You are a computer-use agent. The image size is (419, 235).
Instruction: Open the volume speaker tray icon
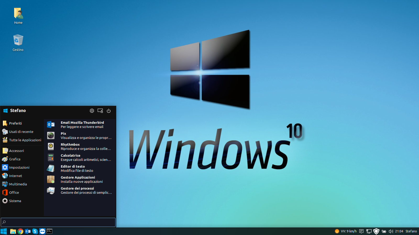point(391,231)
